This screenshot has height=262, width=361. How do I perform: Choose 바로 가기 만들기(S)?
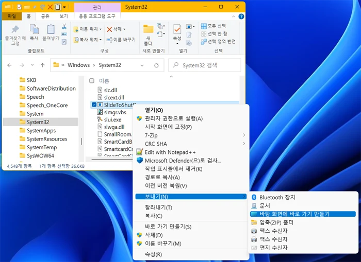click(191, 226)
